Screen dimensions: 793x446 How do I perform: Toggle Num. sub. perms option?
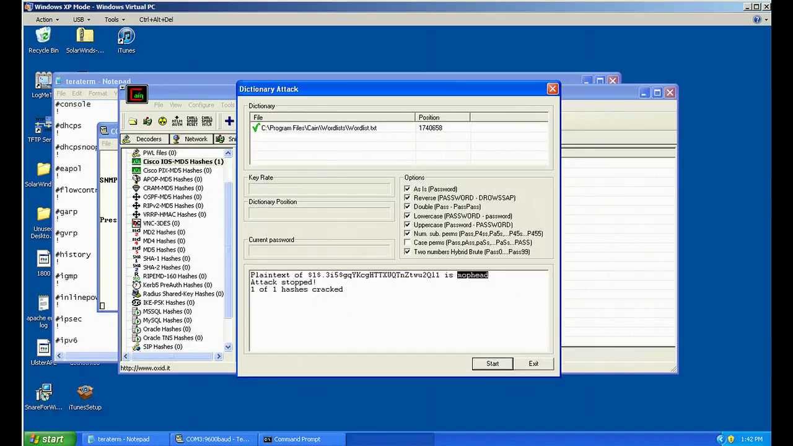[x=407, y=234]
